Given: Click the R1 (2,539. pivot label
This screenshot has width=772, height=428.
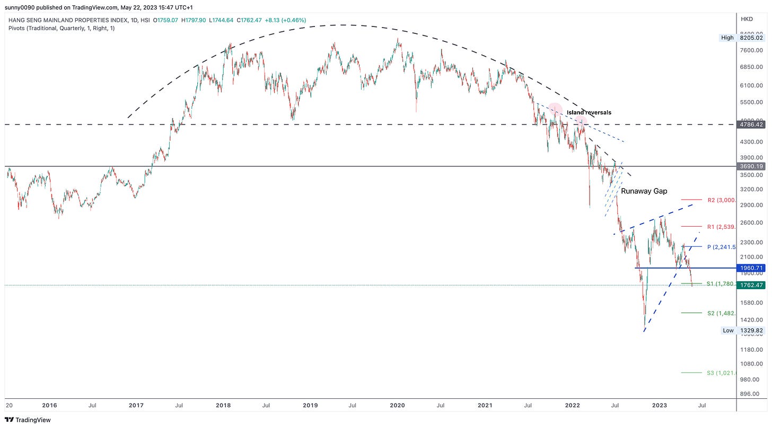Looking at the screenshot, I should (x=722, y=227).
